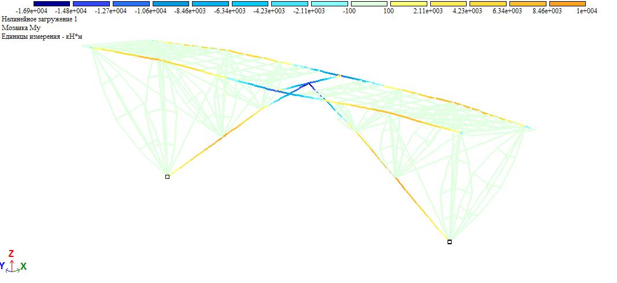The height and width of the screenshot is (283, 617).
Task: Click the pale green legend swatch between -100 and 100
Action: (369, 3)
